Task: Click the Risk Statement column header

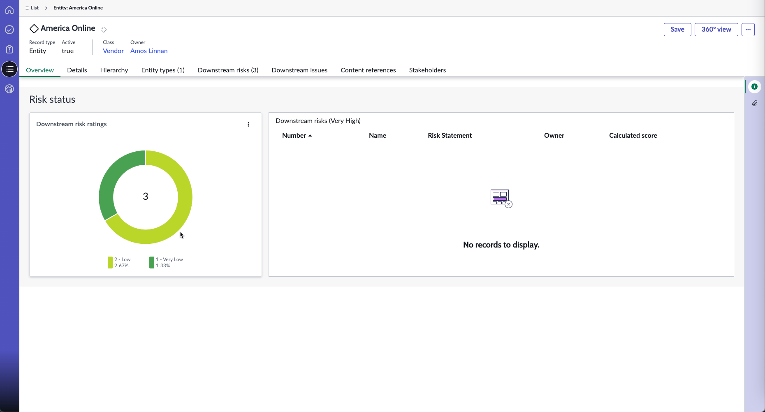Action: pyautogui.click(x=450, y=136)
